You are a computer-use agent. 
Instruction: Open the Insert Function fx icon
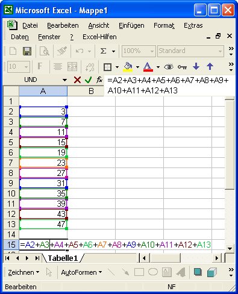[x=99, y=80]
